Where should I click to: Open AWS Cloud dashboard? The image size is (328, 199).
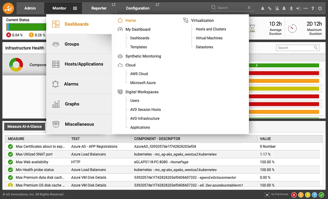click(x=139, y=74)
